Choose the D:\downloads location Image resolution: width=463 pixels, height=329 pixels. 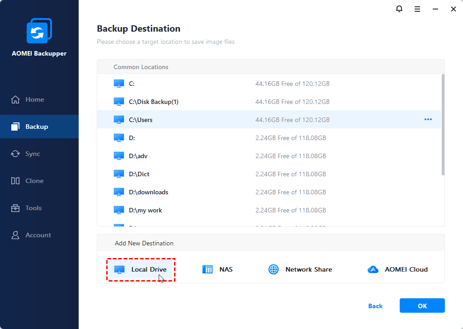pos(148,192)
